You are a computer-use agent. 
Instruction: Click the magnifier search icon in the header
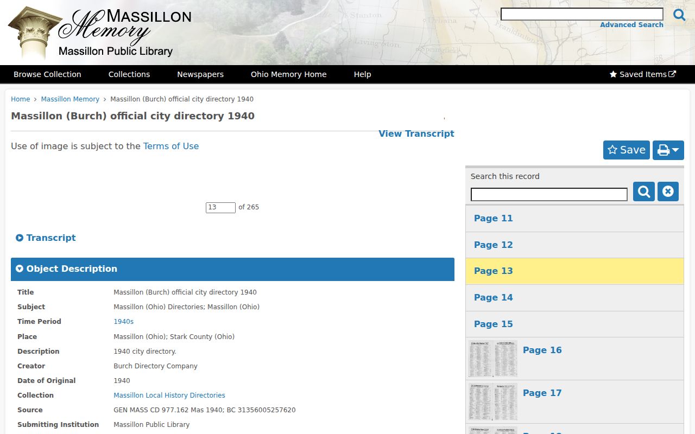(679, 15)
